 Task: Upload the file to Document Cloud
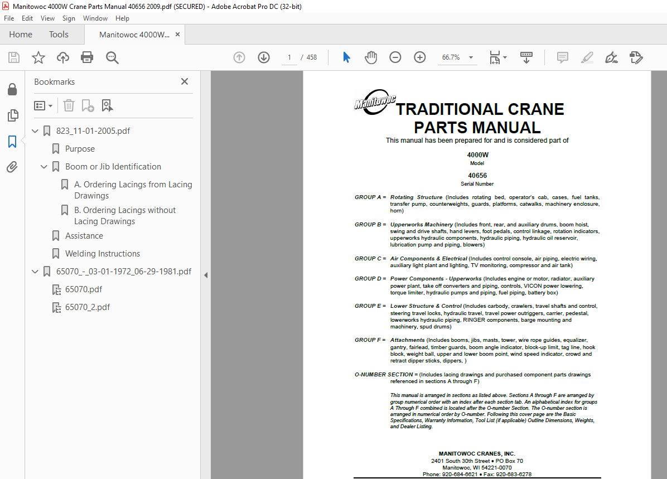tap(63, 57)
